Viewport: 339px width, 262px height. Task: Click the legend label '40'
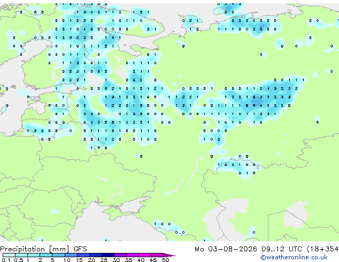[x=141, y=260]
